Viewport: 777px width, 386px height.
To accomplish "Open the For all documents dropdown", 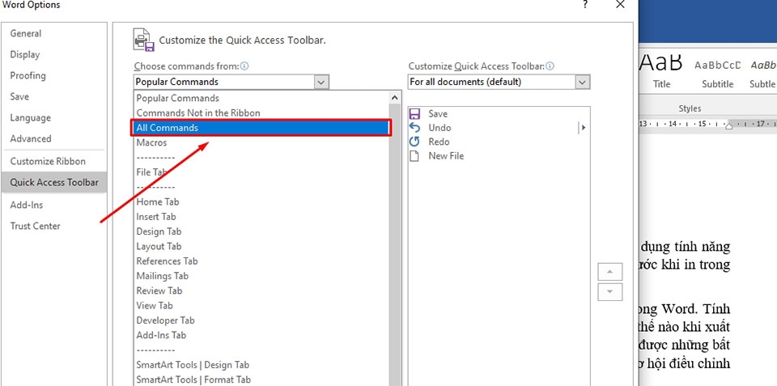I will coord(583,82).
